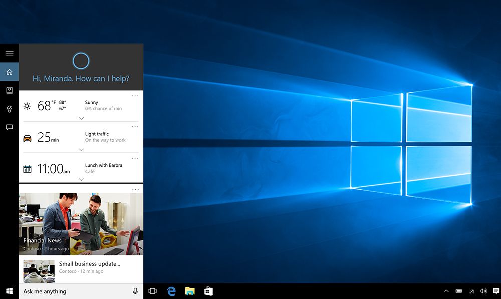Click the Contoso 2 hours ago source line
This screenshot has width=501, height=299.
46,249
